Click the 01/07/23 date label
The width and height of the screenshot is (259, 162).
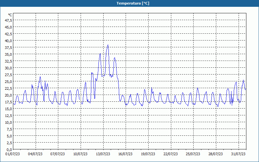click(13, 154)
